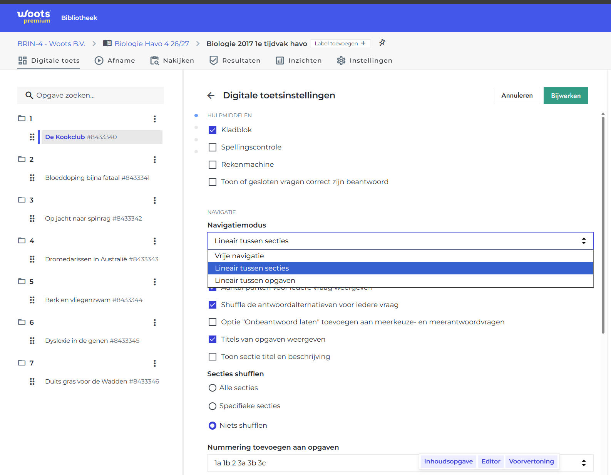Image resolution: width=611 pixels, height=475 pixels.
Task: Click the folder icon of section 1
Action: [x=22, y=118]
